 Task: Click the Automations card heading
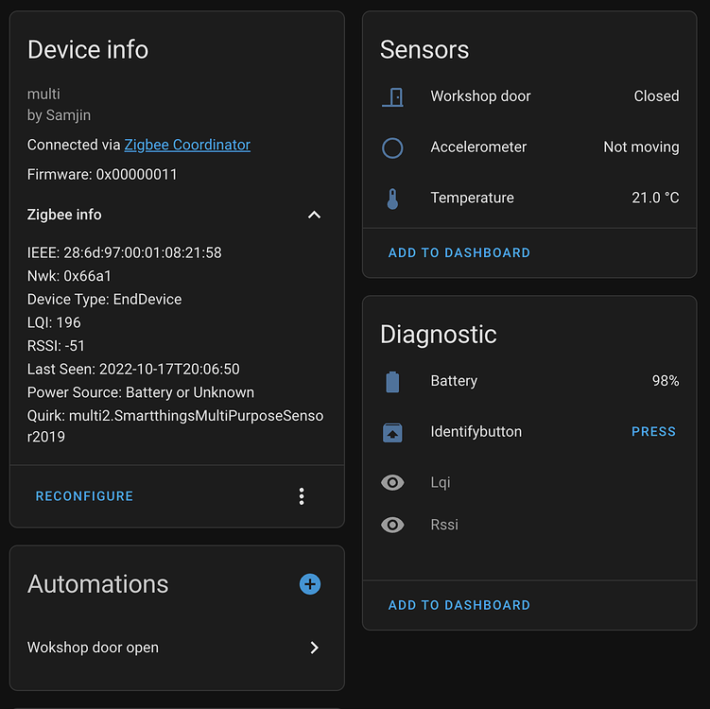[97, 584]
